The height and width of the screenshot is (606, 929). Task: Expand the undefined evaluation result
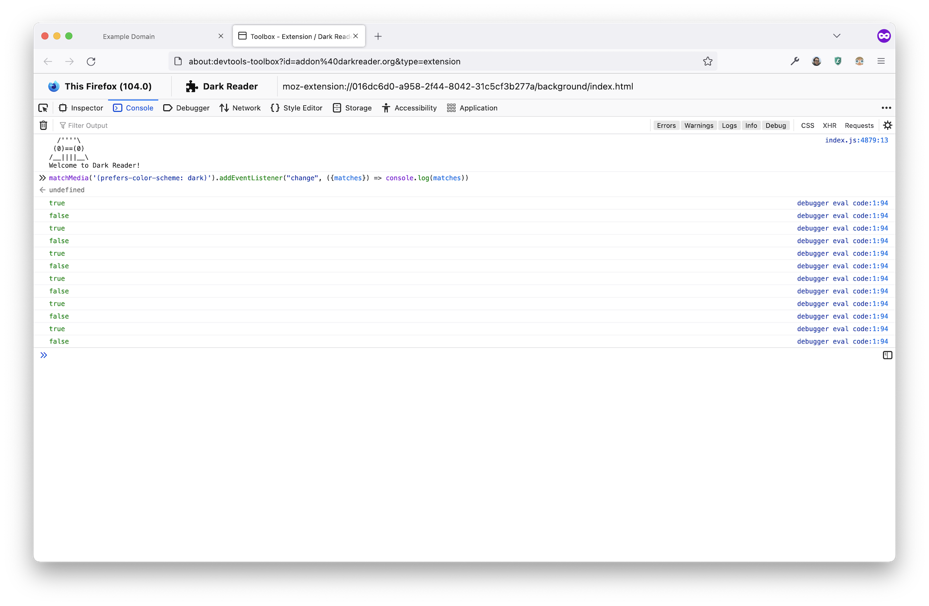click(42, 190)
